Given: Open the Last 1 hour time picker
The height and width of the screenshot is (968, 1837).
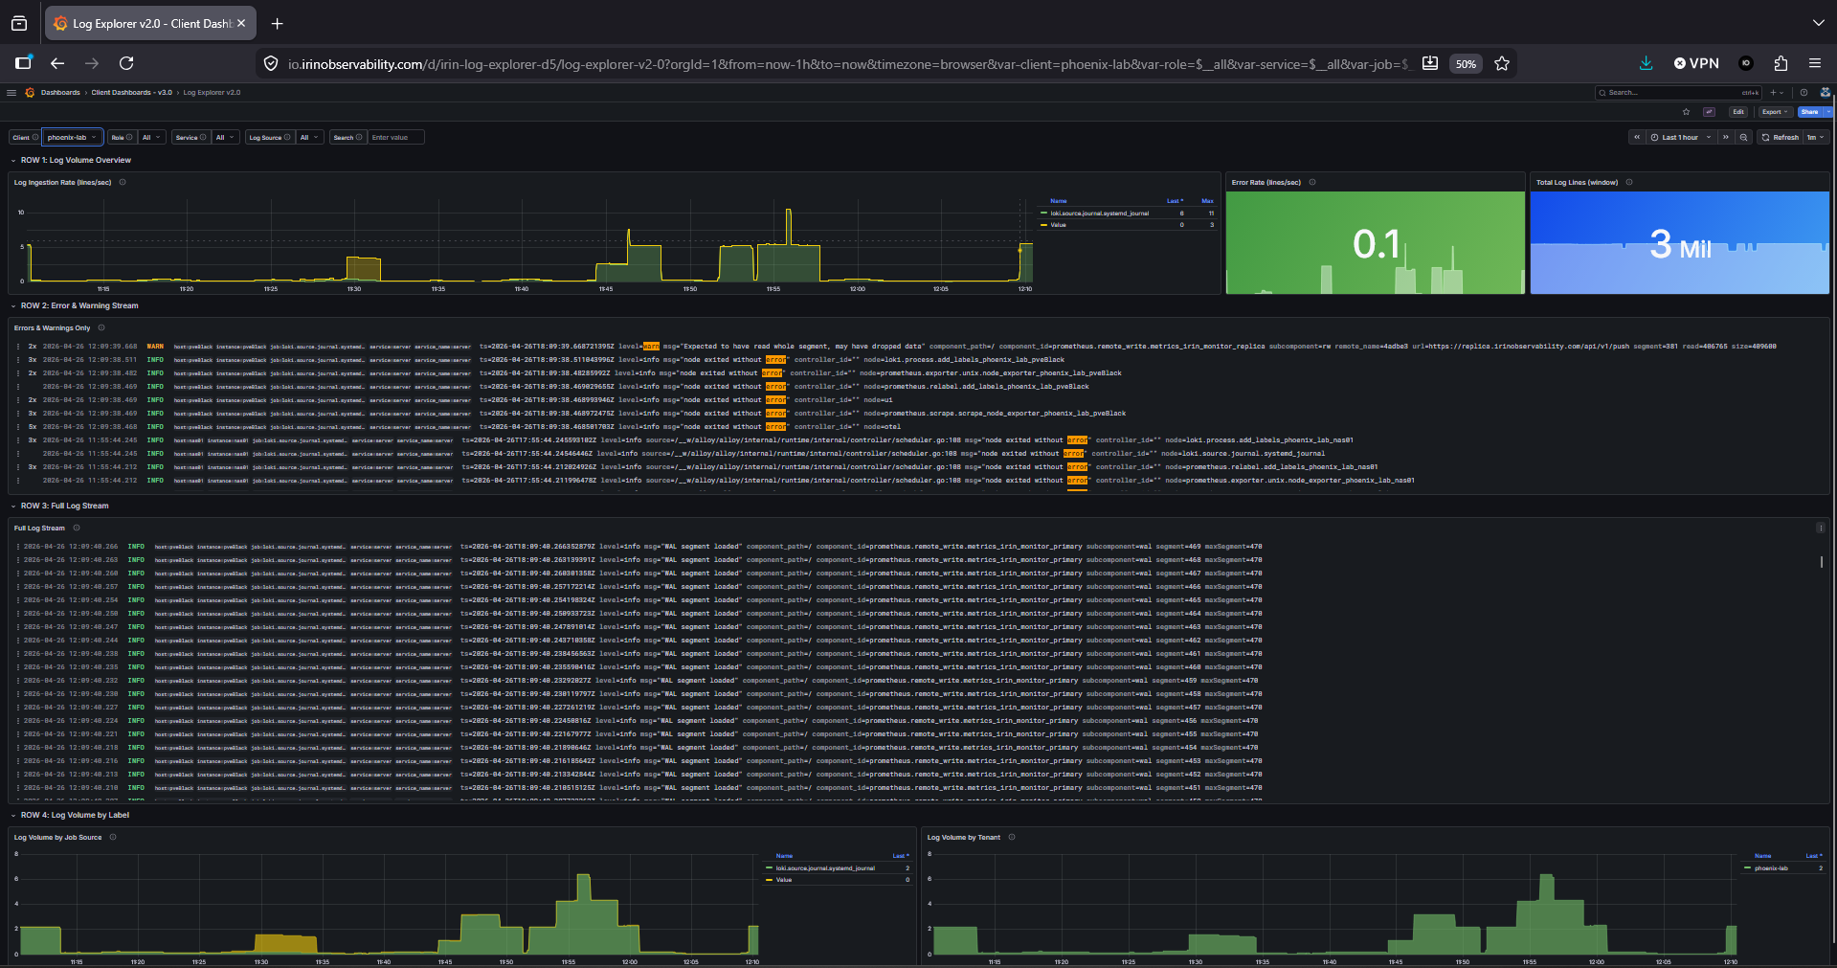Looking at the screenshot, I should pos(1682,137).
